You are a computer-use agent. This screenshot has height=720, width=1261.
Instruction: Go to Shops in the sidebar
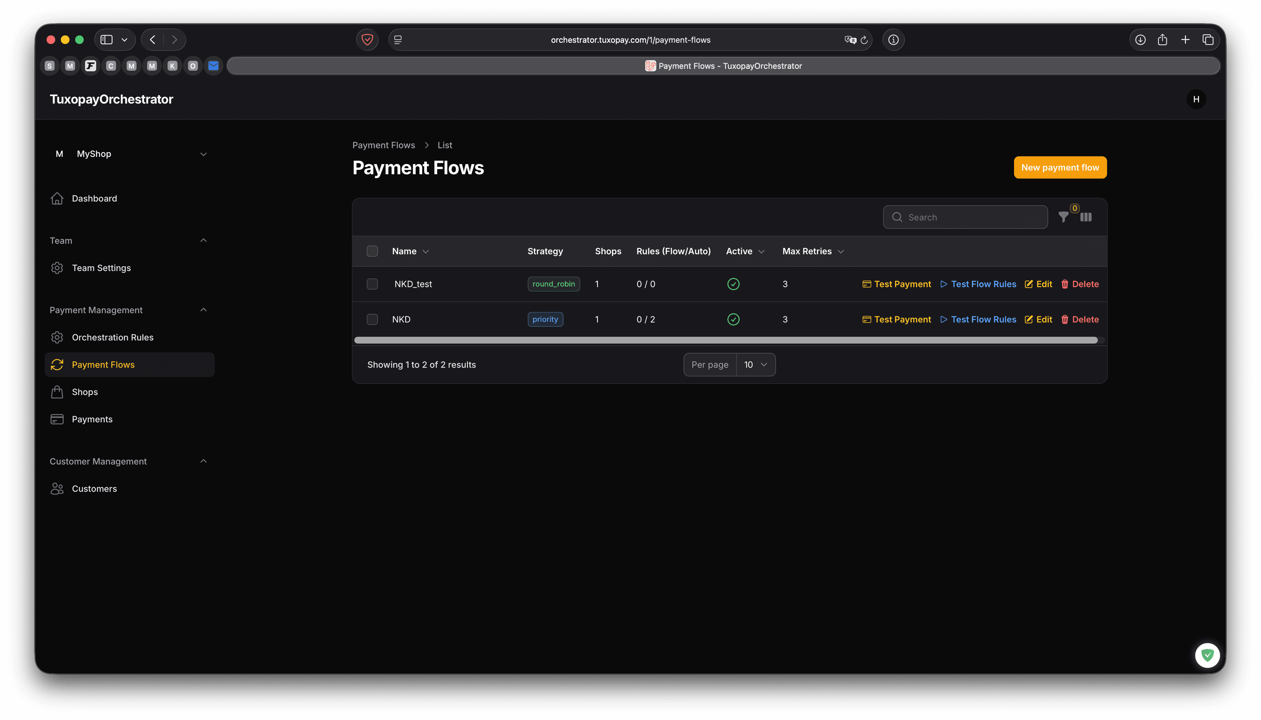pos(85,392)
